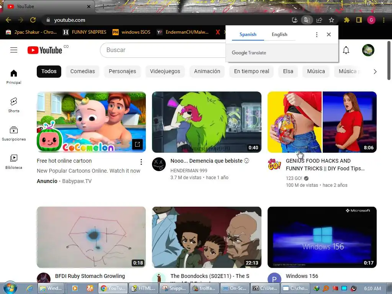This screenshot has height=294, width=392.
Task: Filter by Videojuegos chip
Action: [x=165, y=72]
